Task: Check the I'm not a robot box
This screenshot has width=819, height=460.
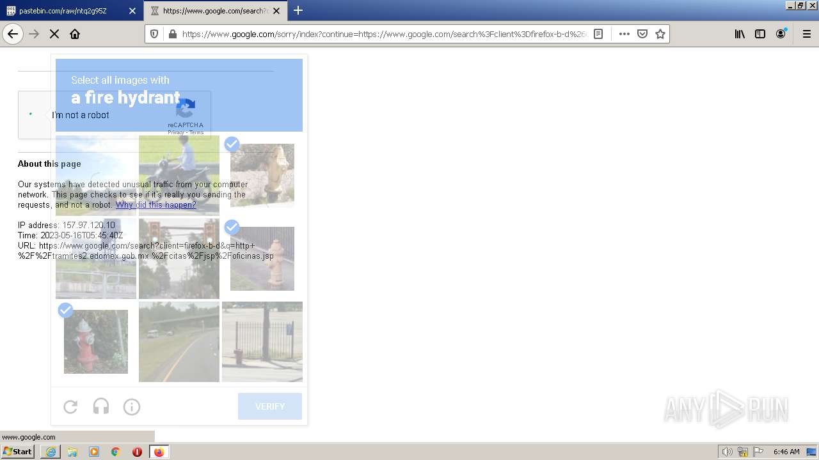Action: 31,115
